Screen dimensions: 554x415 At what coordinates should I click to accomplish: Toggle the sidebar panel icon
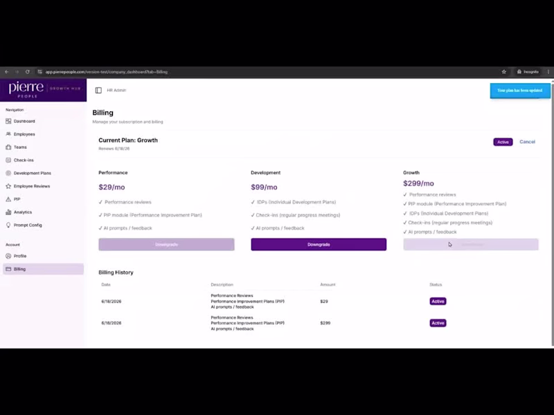click(98, 91)
